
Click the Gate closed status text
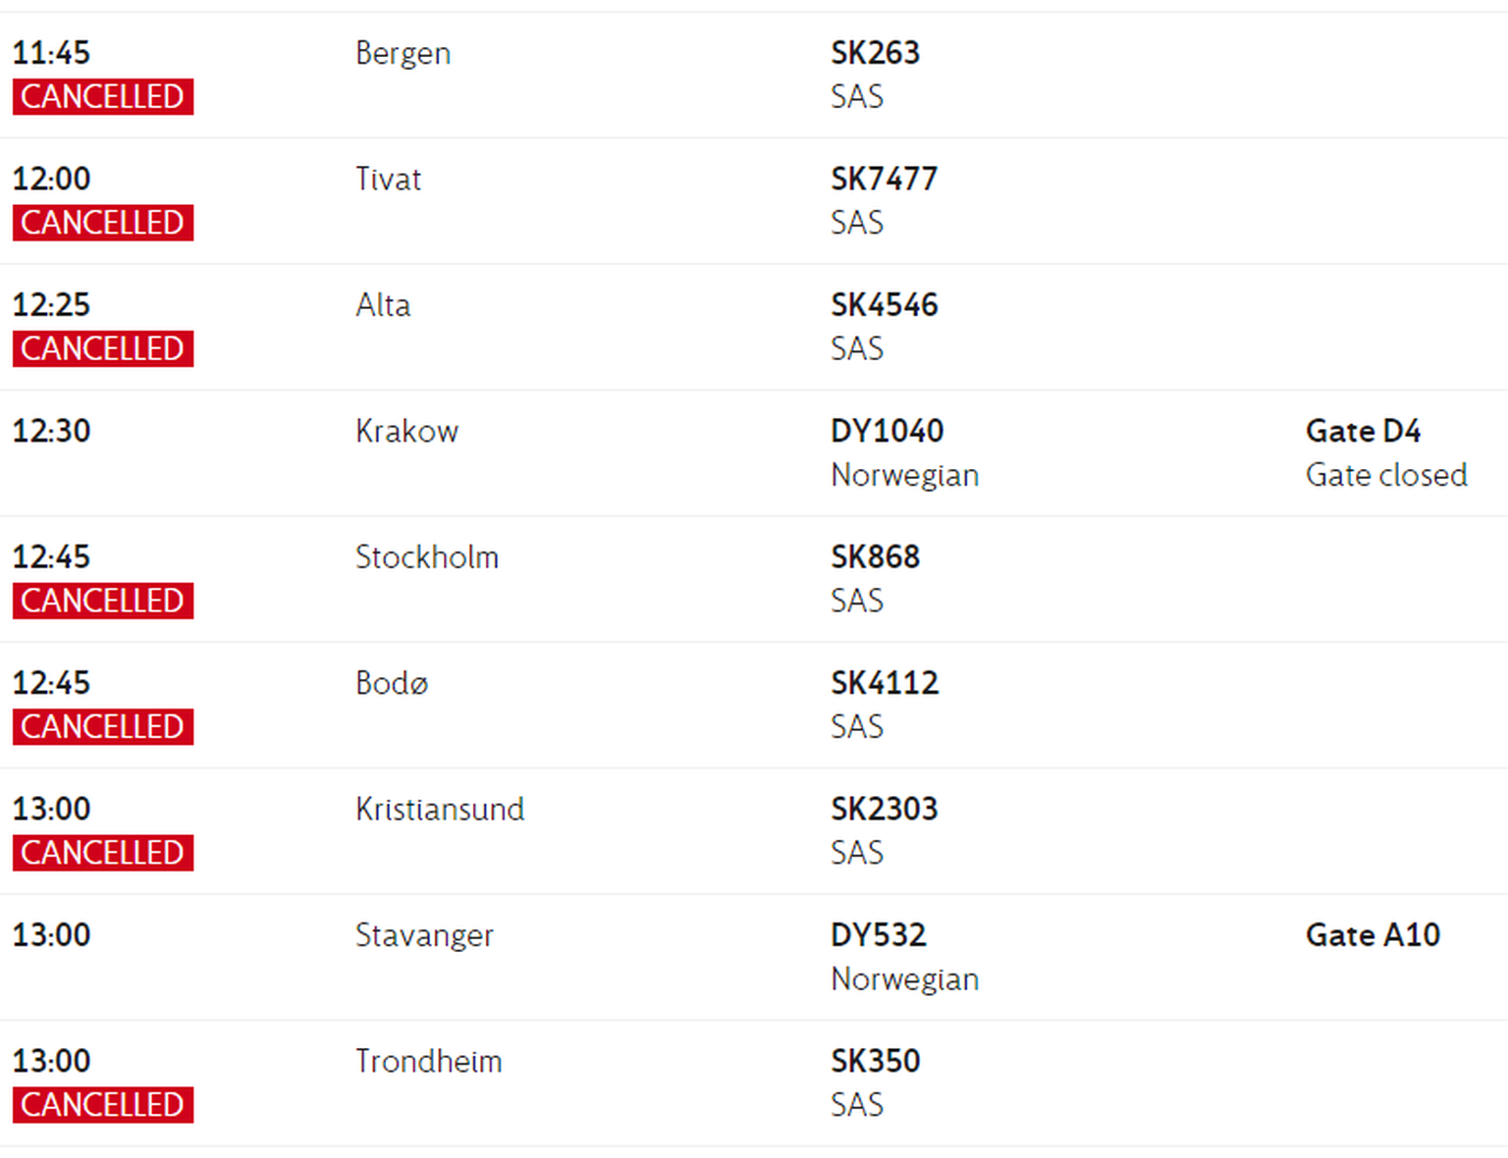coord(1386,475)
